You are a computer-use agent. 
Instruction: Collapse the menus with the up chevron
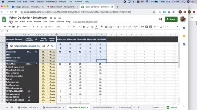(x=177, y=27)
